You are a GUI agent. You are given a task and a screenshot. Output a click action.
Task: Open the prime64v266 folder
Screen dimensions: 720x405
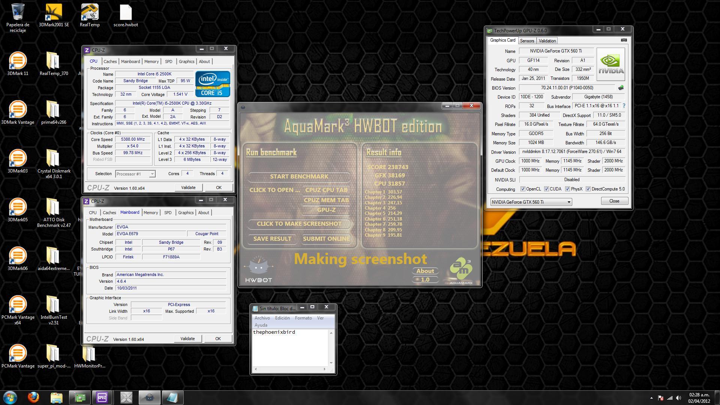pos(54,112)
